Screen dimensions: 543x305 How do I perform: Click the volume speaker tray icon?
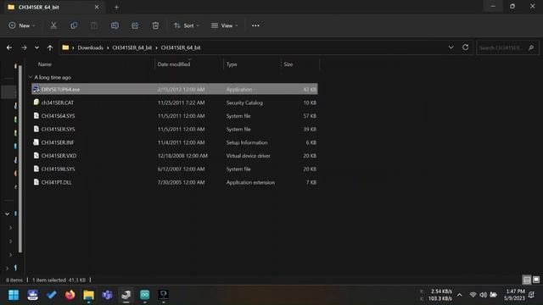483,295
